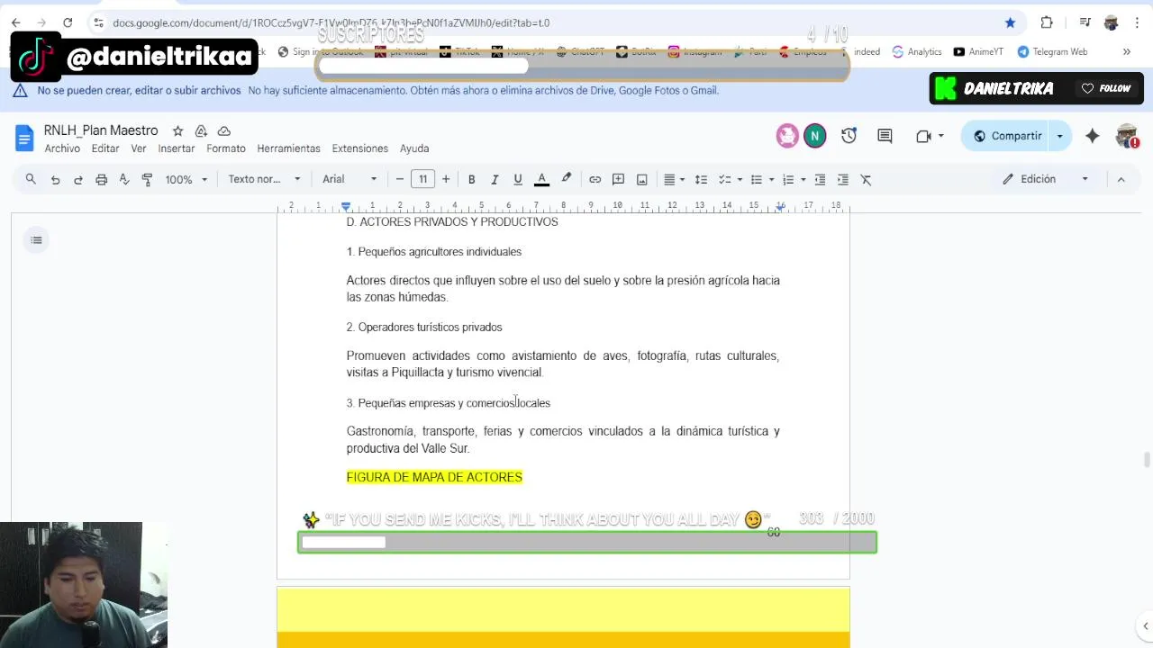This screenshot has height=648, width=1153.
Task: Redo the last action
Action: 78,179
